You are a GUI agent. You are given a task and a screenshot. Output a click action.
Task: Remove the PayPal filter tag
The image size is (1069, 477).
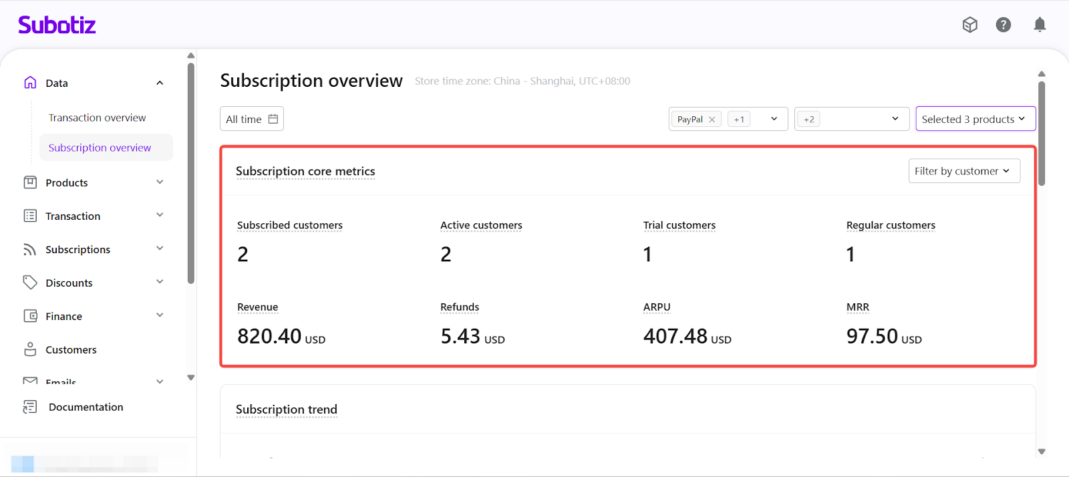pyautogui.click(x=712, y=120)
